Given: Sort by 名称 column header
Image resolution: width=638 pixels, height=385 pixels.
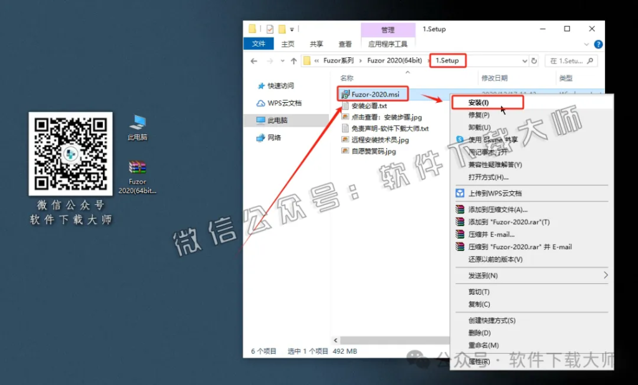Looking at the screenshot, I should point(347,78).
